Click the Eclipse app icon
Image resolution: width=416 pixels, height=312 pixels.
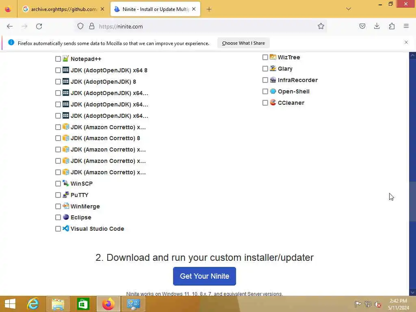point(66,217)
